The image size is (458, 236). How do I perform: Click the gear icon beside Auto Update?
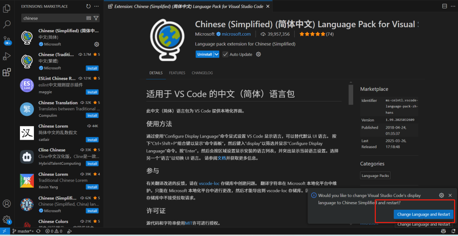[x=258, y=54]
